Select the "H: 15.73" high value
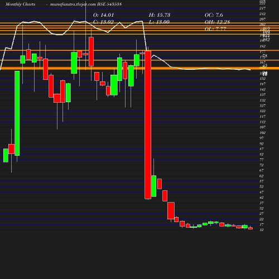This screenshot has width=279, height=279. click(160, 15)
